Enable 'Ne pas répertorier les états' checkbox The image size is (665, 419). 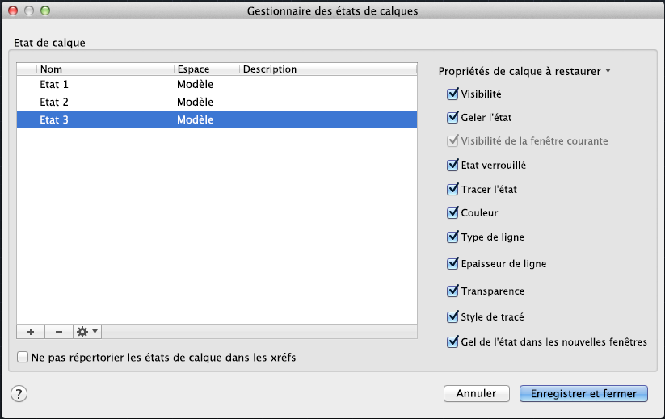click(23, 356)
